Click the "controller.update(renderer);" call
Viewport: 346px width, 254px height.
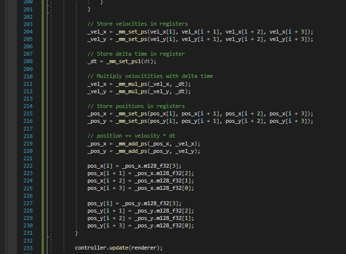119,248
